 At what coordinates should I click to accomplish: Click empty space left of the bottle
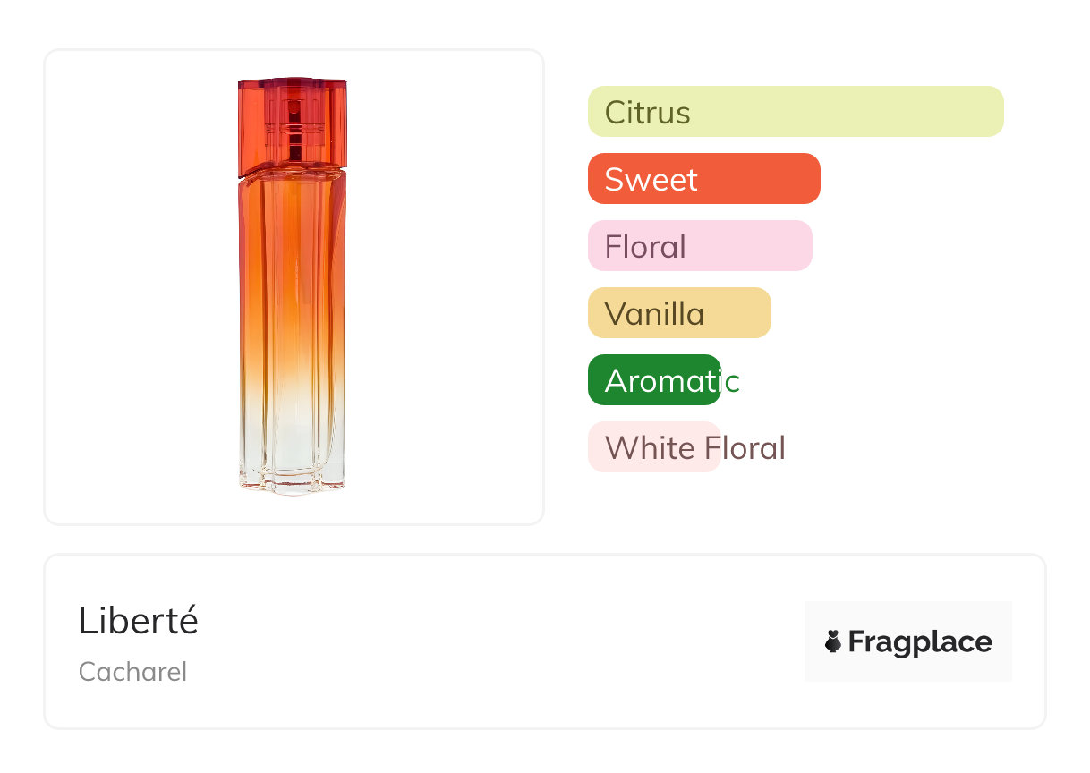pyautogui.click(x=134, y=286)
